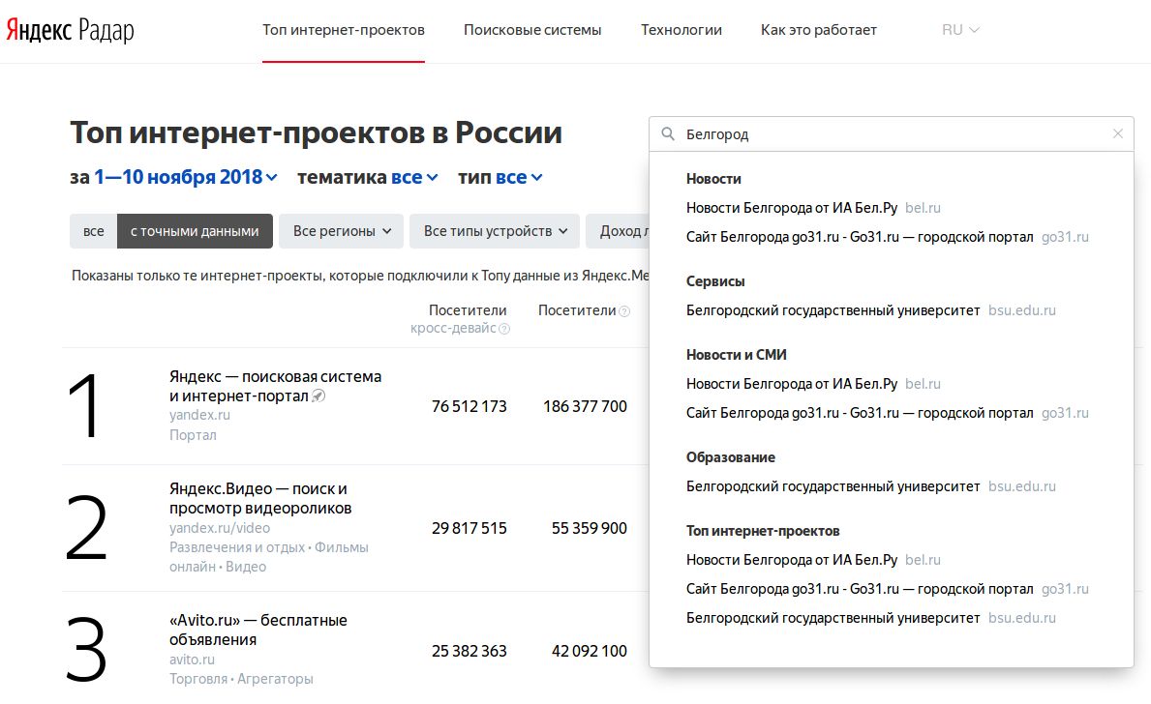Viewport: 1151px width, 704px height.
Task: Open bsu.edu.ru result under Топ интернет-проектов heading
Action: coord(870,619)
